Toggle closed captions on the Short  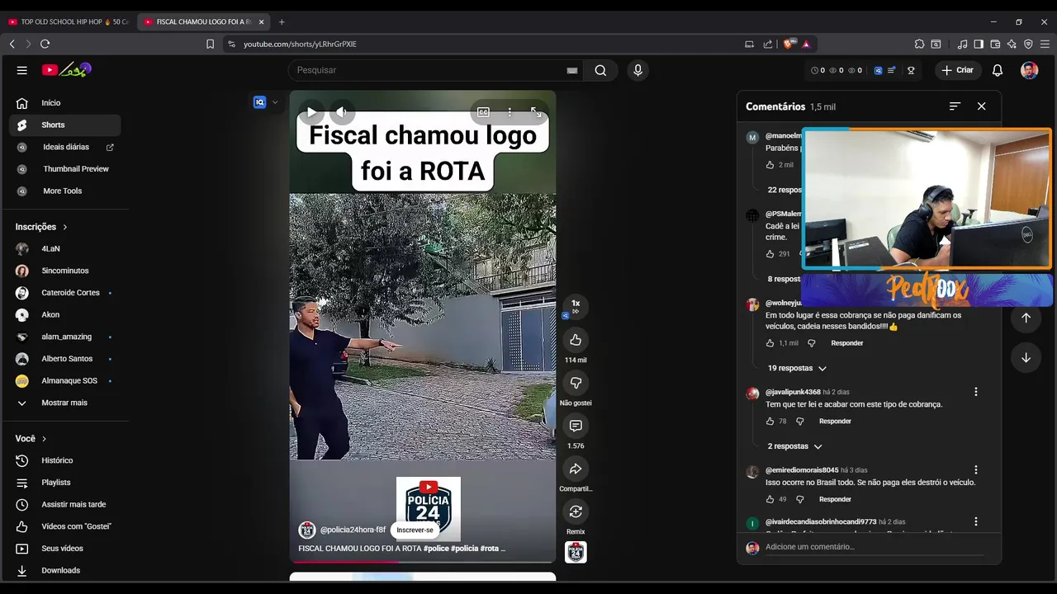(483, 112)
